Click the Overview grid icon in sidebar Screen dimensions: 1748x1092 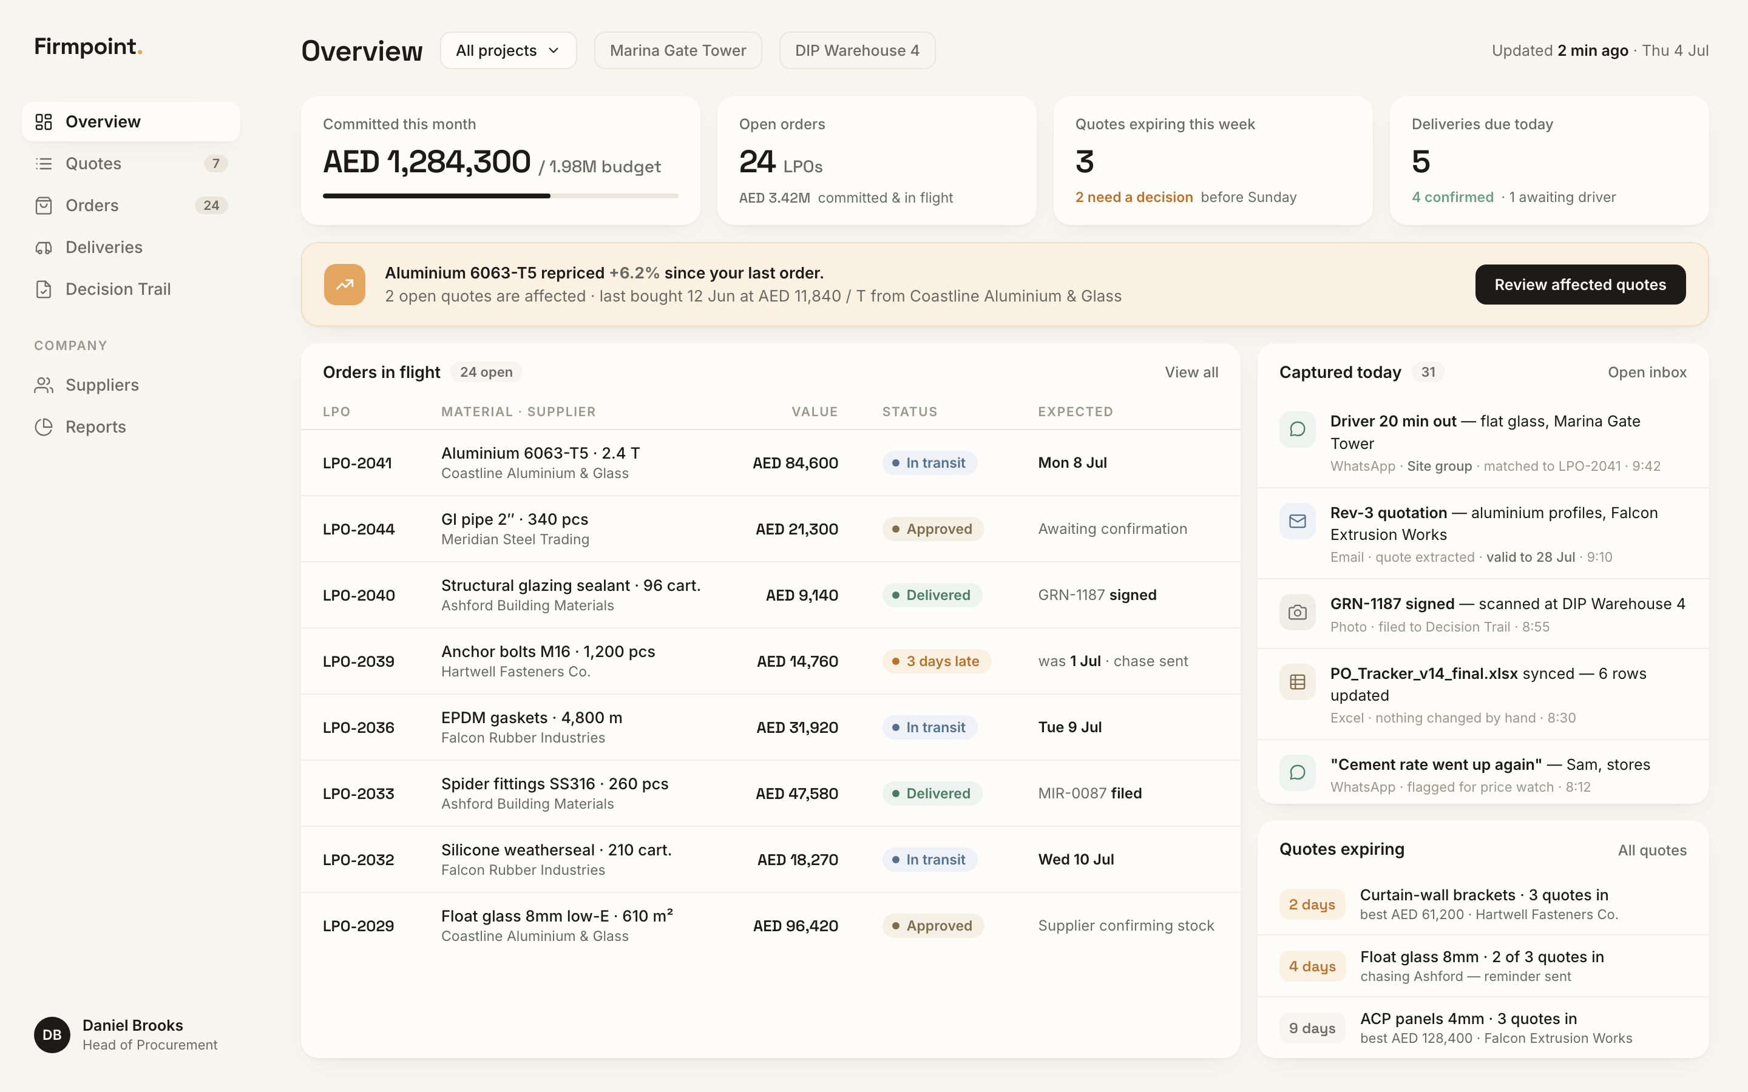click(44, 121)
